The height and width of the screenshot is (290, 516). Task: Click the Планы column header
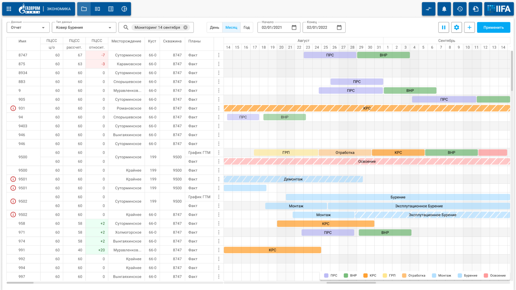click(194, 41)
